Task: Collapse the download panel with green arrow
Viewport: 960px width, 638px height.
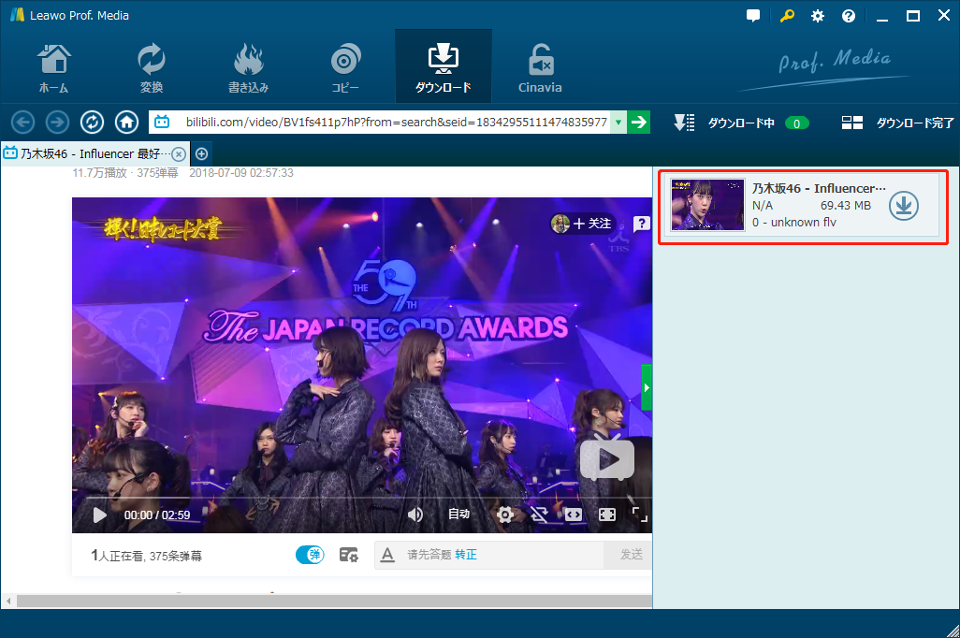Action: tap(647, 387)
